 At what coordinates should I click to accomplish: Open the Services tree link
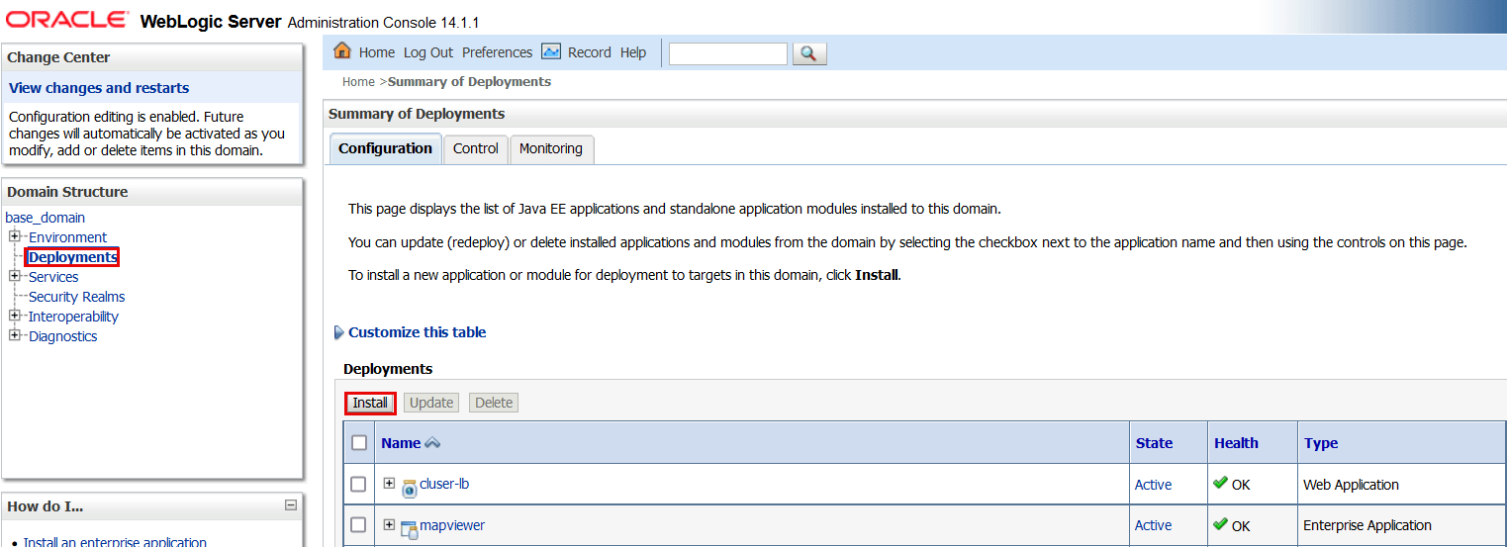click(53, 277)
